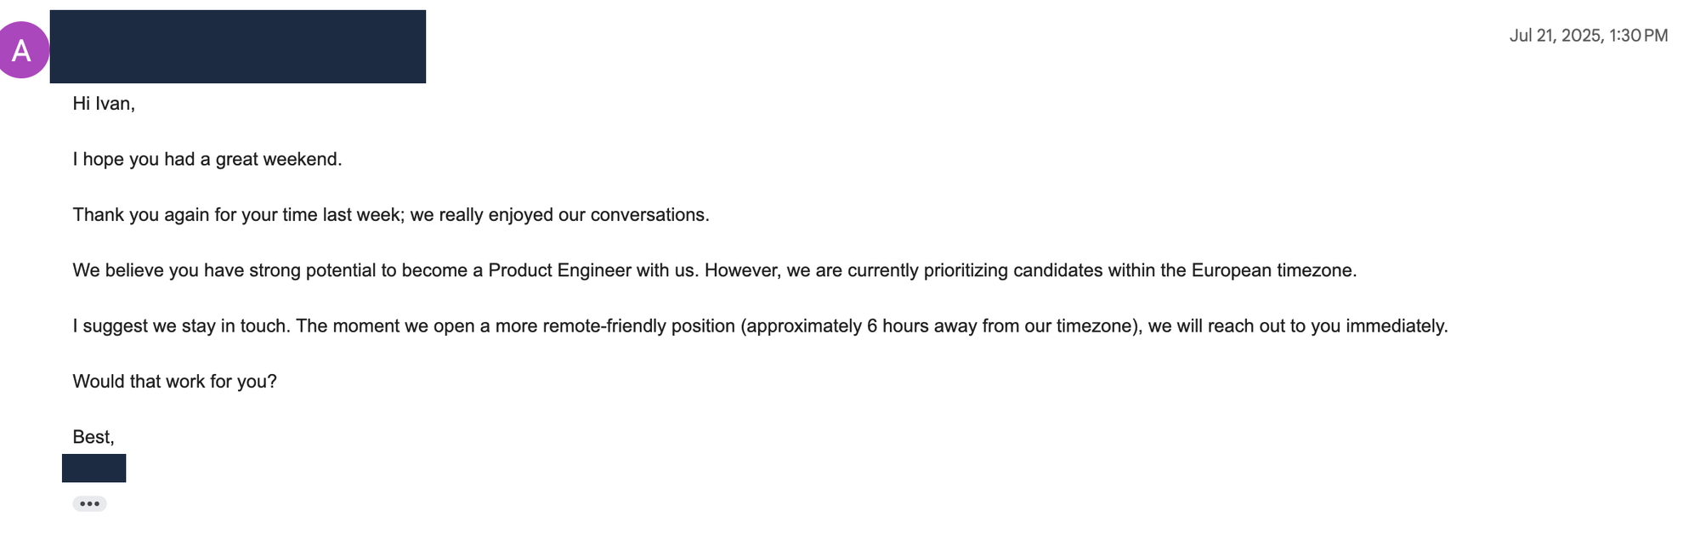1700x533 pixels.
Task: Click the word 'conversations'
Action: tap(648, 215)
